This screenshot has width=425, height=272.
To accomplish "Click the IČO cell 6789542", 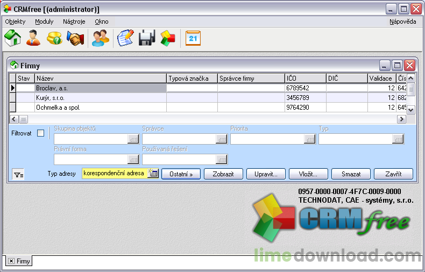I will click(x=306, y=88).
